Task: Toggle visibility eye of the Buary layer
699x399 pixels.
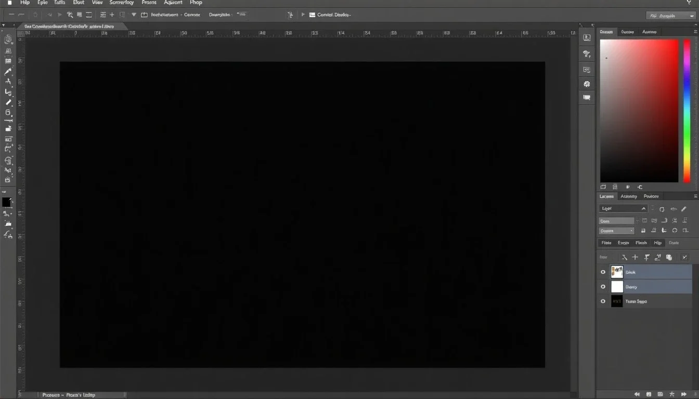Action: pyautogui.click(x=603, y=286)
